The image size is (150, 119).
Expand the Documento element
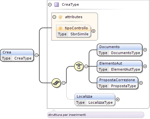145,50
